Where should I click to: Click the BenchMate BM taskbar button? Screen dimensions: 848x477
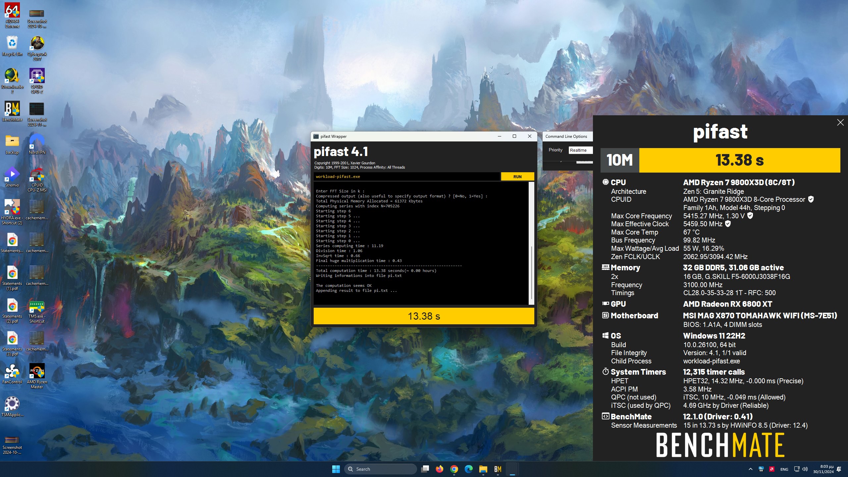tap(498, 469)
